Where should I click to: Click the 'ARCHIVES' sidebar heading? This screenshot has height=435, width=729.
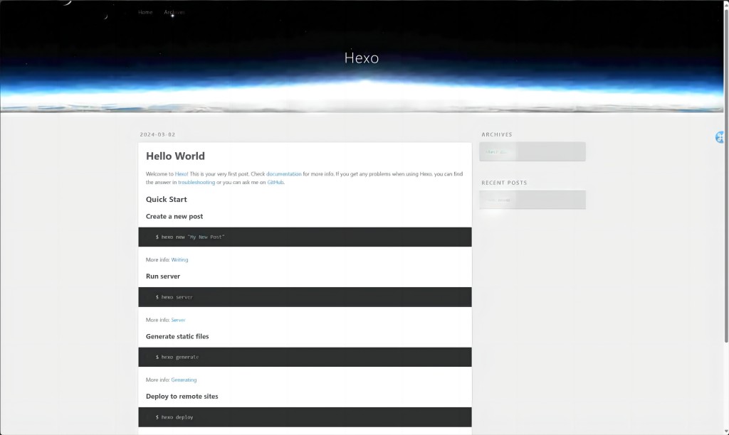click(x=496, y=134)
